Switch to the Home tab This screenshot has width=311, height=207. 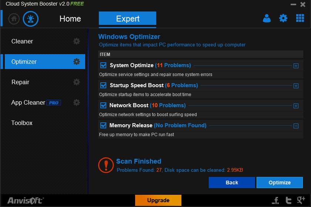pyautogui.click(x=70, y=19)
